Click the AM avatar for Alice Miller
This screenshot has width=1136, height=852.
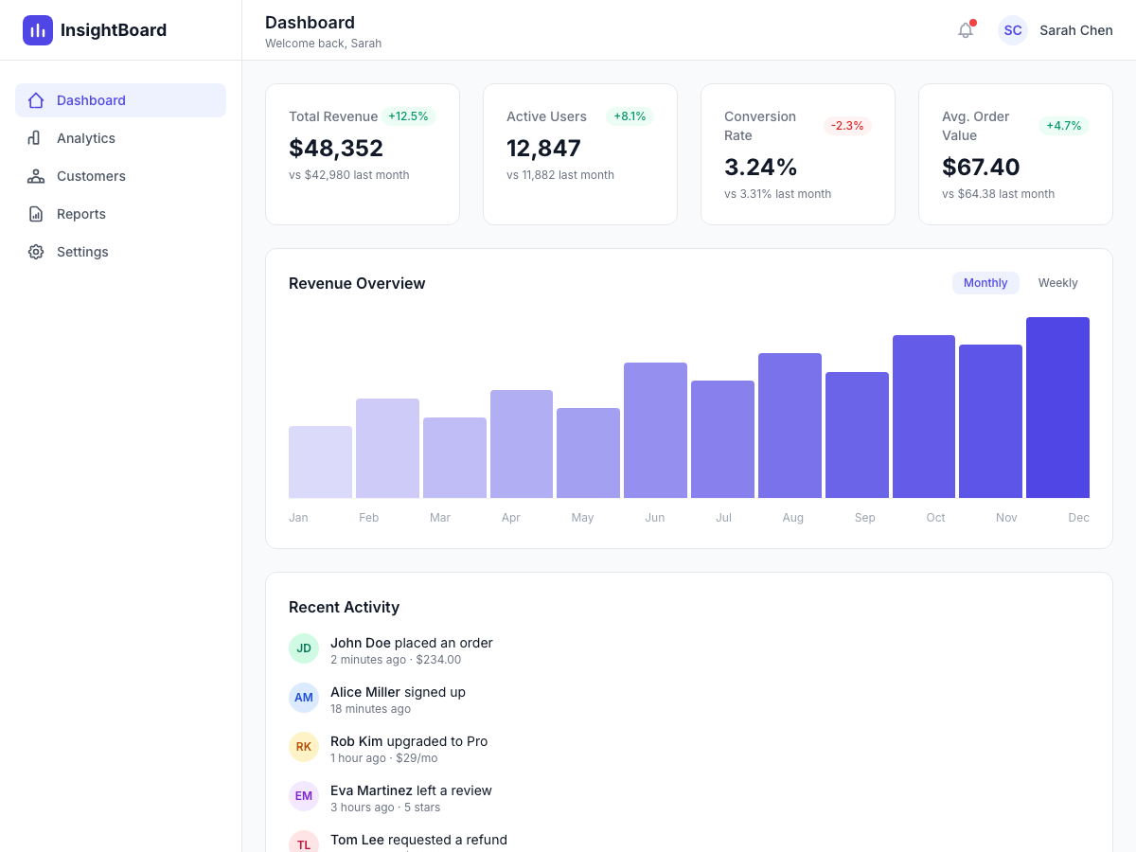click(304, 698)
